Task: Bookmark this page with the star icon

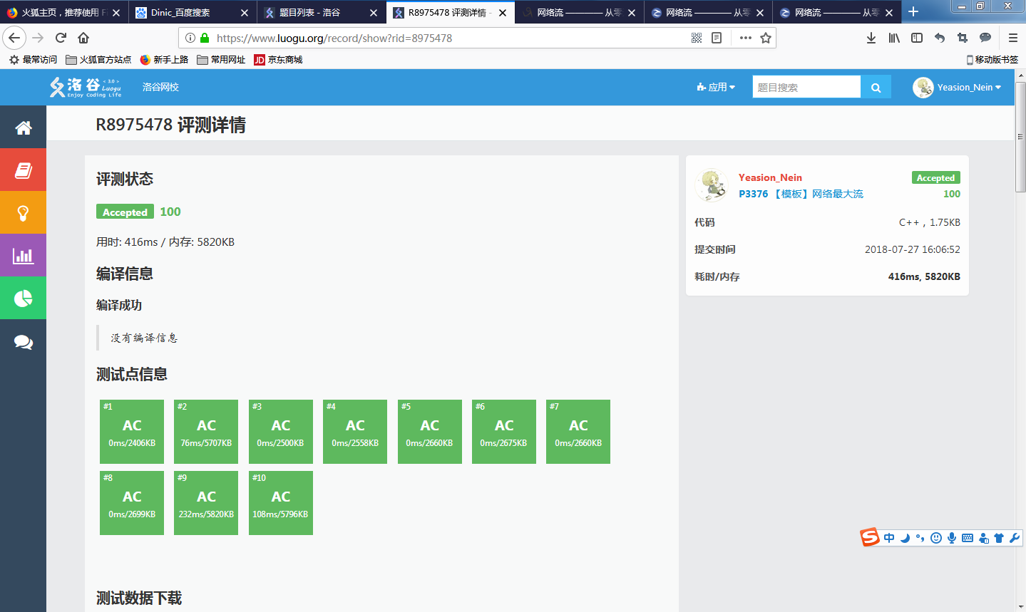Action: tap(766, 38)
